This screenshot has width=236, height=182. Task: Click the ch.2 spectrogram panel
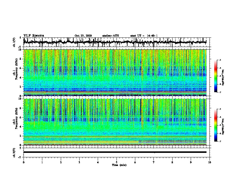point(115,122)
